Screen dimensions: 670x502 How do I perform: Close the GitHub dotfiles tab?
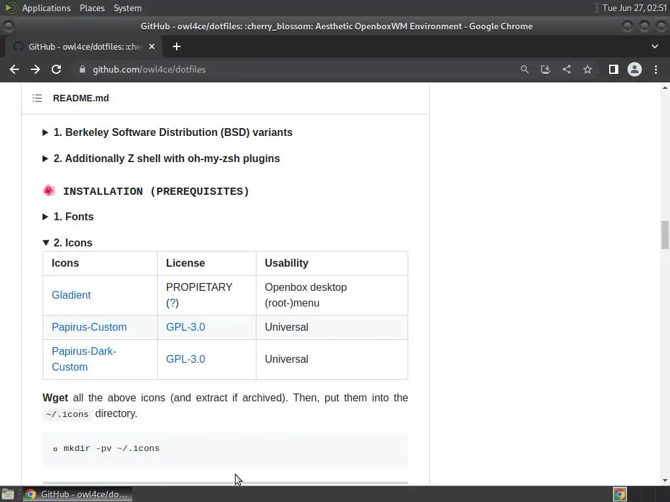pos(152,46)
